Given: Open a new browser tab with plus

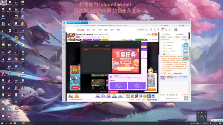Looking at the screenshot, I should [x=89, y=23].
